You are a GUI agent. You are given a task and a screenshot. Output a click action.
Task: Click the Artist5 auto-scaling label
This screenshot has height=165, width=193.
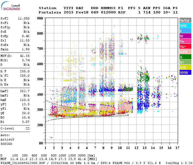coord(7,139)
